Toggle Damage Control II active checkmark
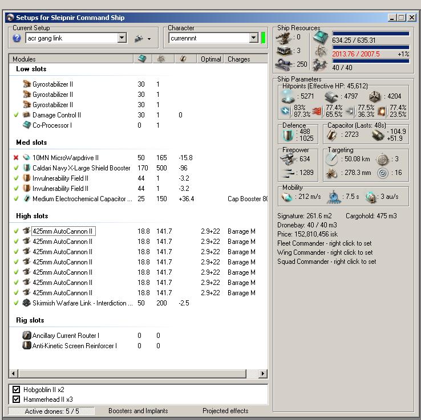Image resolution: width=421 pixels, height=420 pixels. (16, 115)
